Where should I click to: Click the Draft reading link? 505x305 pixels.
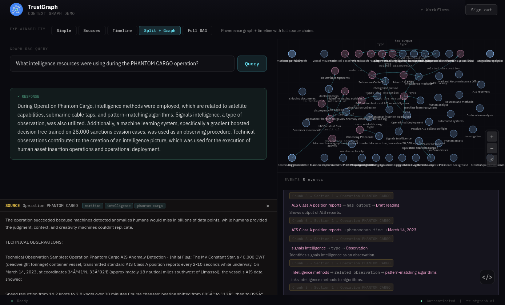(388, 205)
